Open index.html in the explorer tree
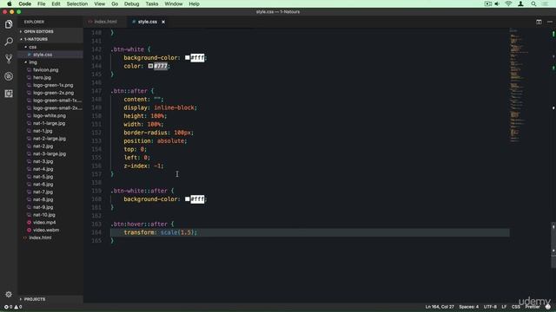The width and height of the screenshot is (556, 312). coord(50,237)
